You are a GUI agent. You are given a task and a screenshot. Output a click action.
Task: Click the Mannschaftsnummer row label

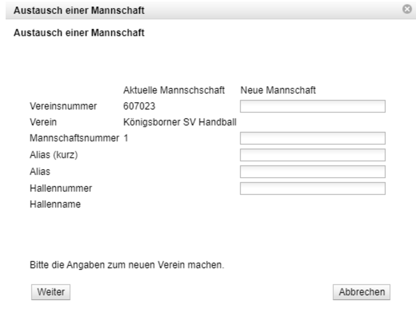click(x=75, y=138)
